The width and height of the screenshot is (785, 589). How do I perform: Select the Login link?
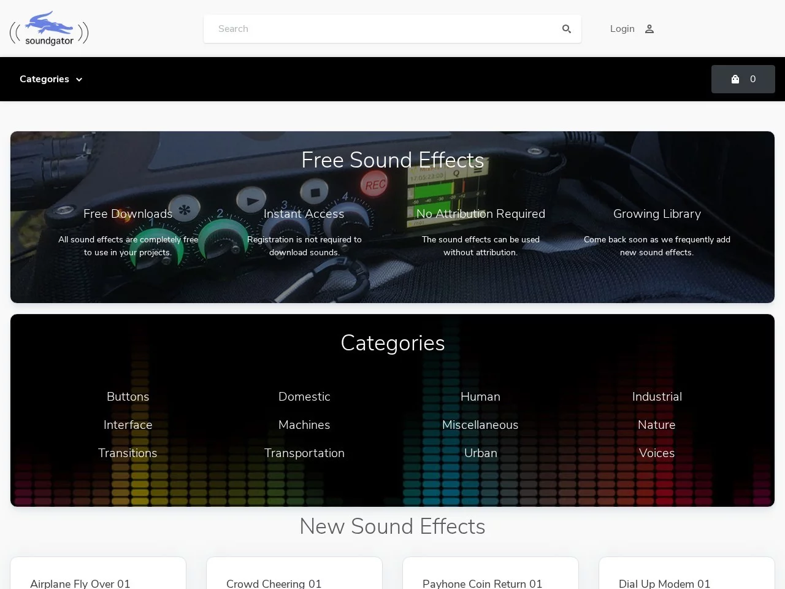point(622,29)
